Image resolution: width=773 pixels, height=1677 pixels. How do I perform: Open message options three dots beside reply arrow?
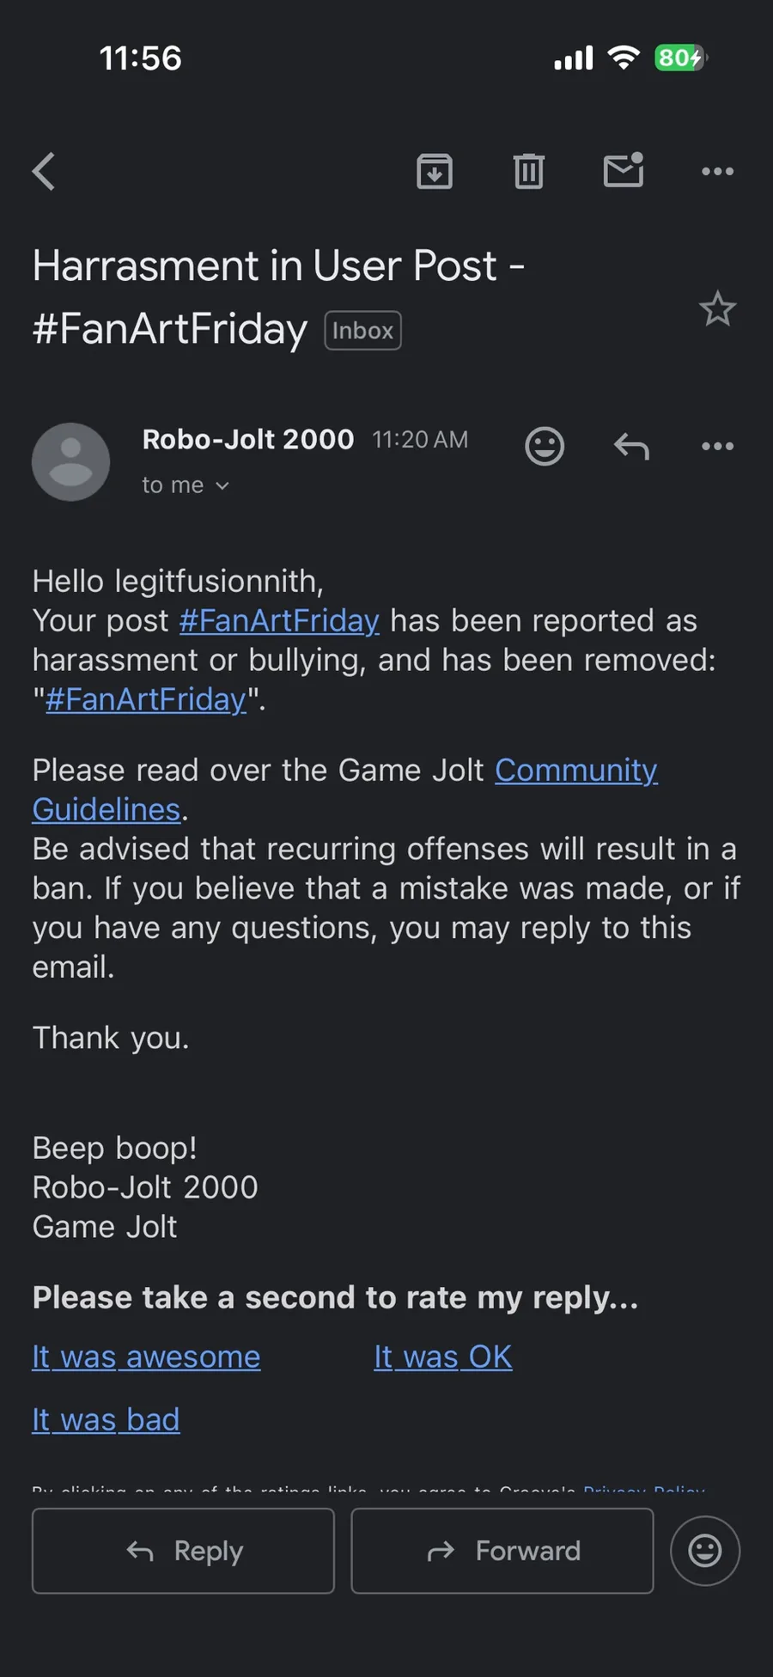point(717,446)
